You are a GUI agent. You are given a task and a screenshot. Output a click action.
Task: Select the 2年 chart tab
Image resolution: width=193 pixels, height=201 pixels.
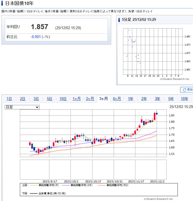[144, 99]
